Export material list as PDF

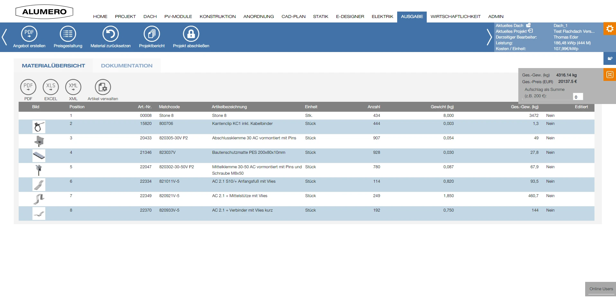(x=28, y=87)
